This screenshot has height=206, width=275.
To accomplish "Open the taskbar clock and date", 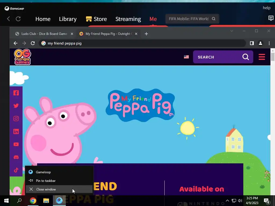I will point(252,201).
